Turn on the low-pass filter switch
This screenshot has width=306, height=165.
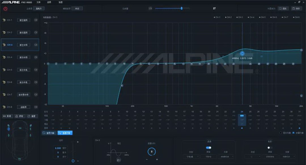tap(270, 147)
